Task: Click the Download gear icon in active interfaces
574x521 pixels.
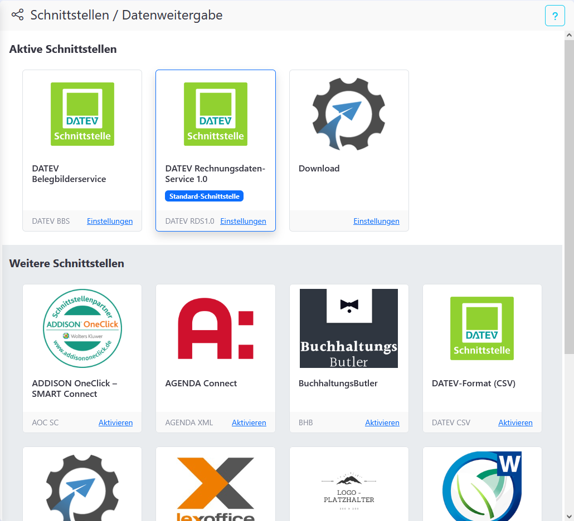Action: coord(349,114)
